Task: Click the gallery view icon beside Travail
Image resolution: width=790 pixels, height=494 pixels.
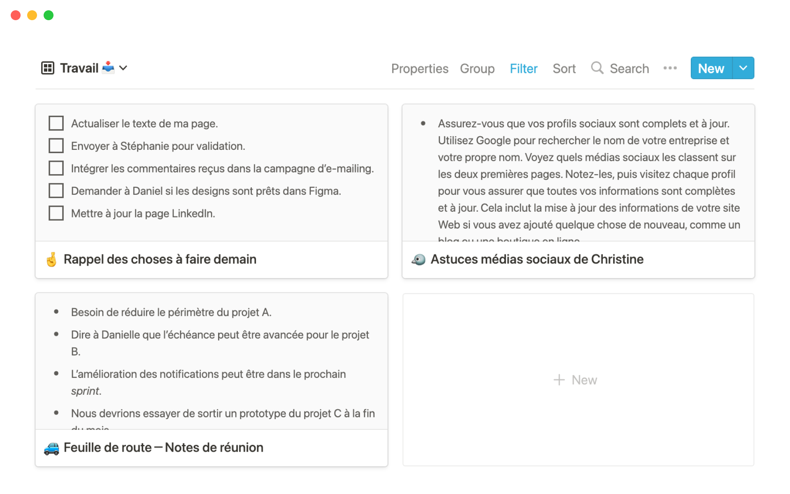Action: point(48,68)
